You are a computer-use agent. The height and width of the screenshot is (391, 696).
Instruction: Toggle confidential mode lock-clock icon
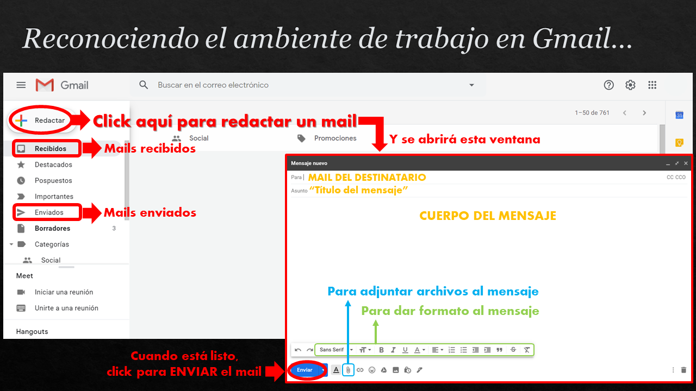(407, 370)
